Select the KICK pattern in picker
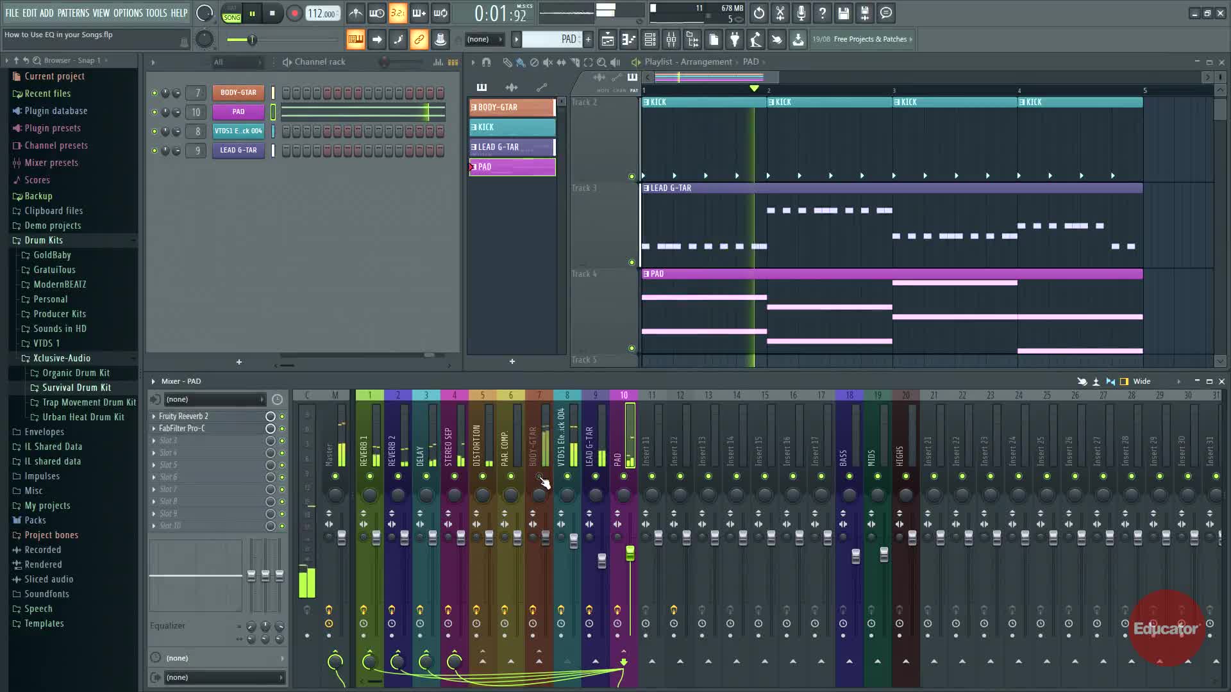The width and height of the screenshot is (1231, 692). [x=512, y=127]
